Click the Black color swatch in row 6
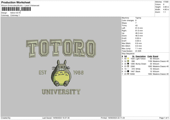The height and width of the screenshot is (120, 170). coord(128,71)
